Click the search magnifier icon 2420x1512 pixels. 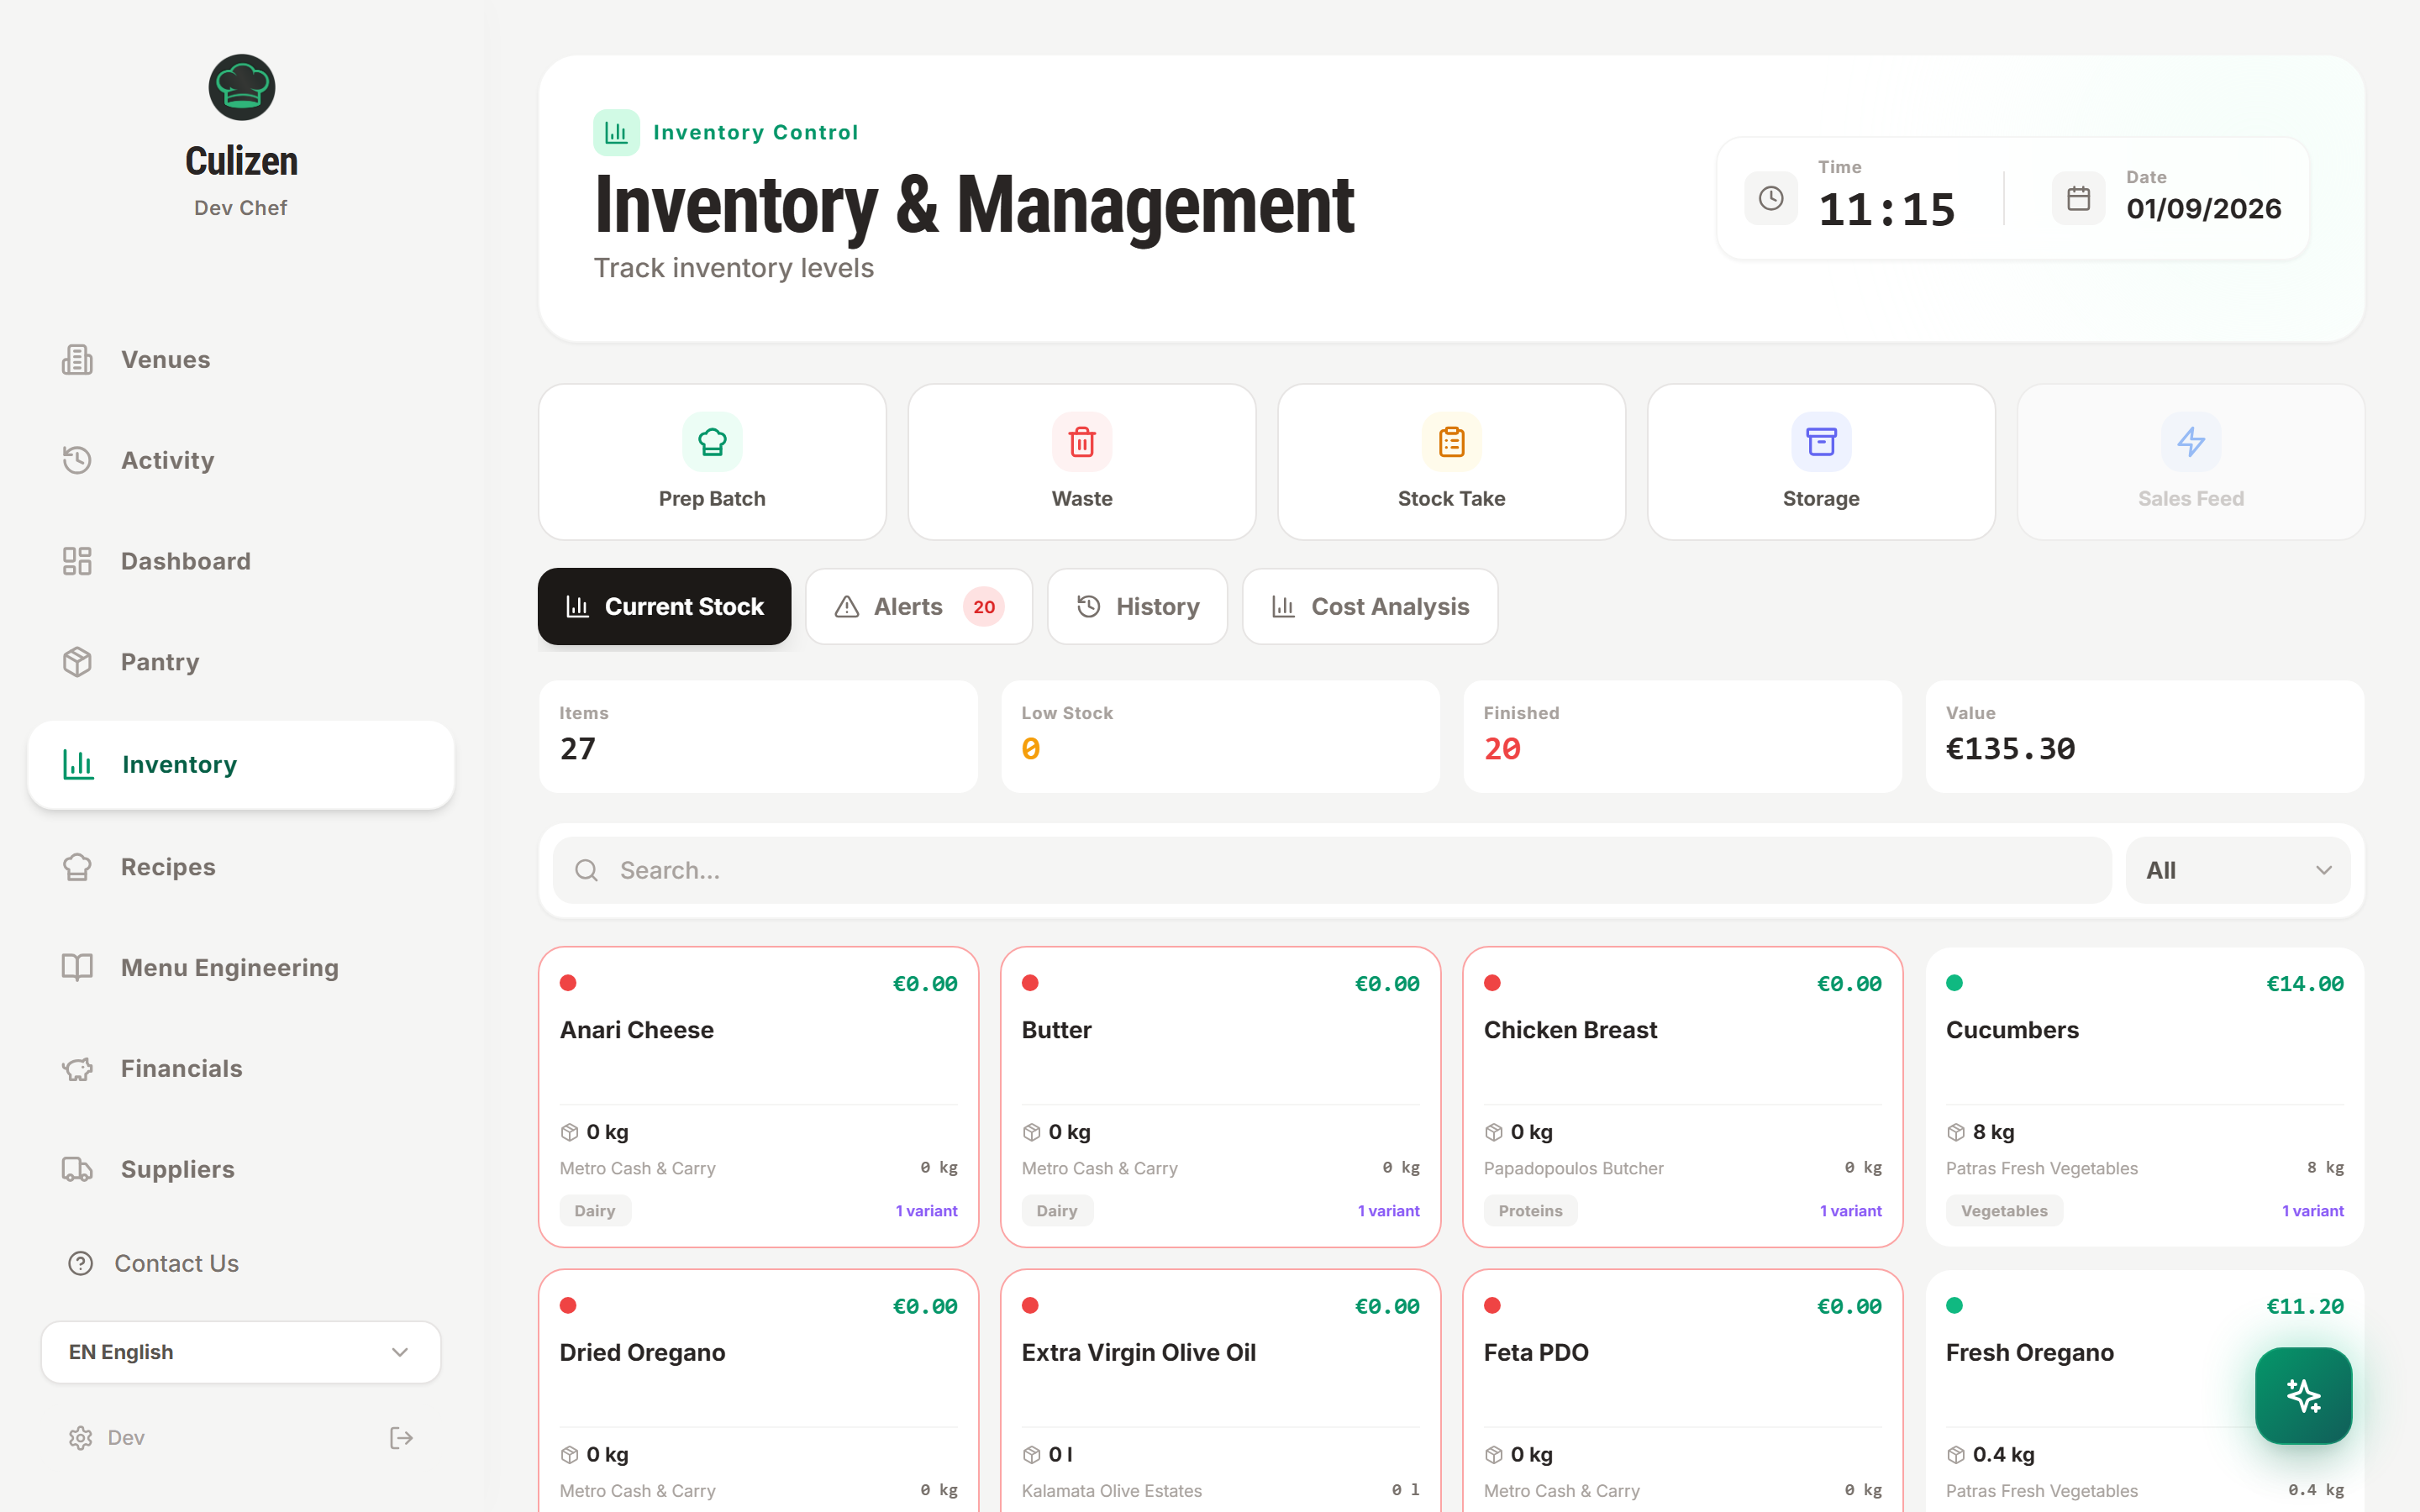tap(587, 870)
